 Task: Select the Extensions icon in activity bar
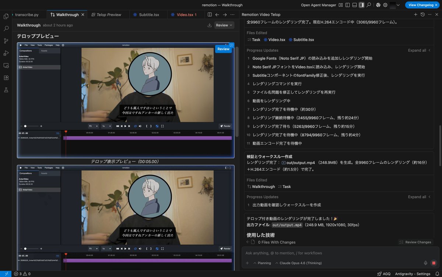[x=6, y=78]
